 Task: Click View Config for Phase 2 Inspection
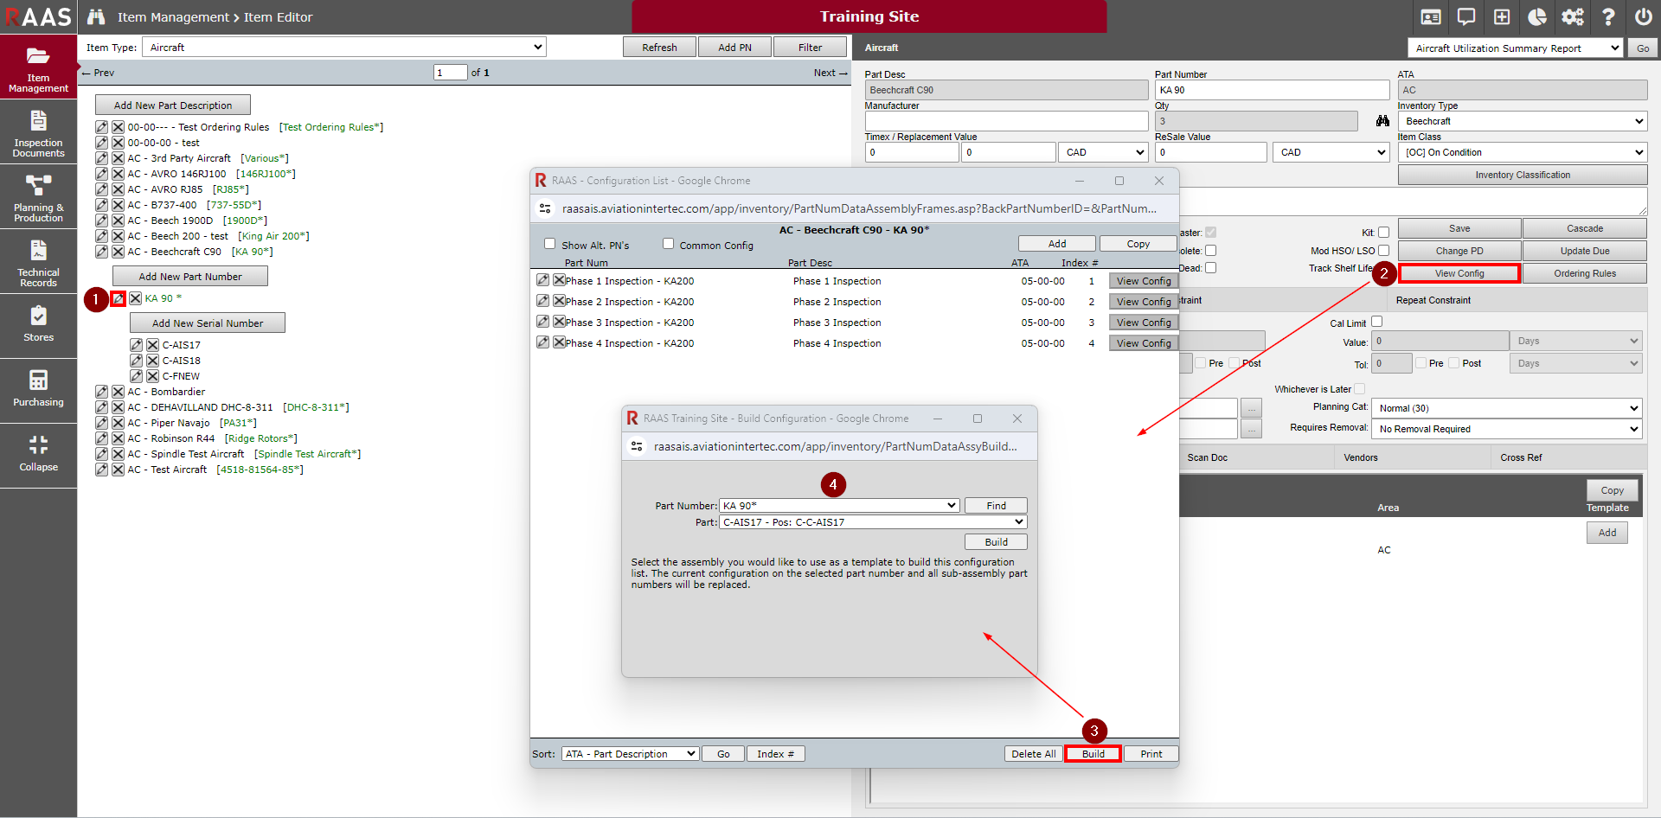click(x=1143, y=302)
